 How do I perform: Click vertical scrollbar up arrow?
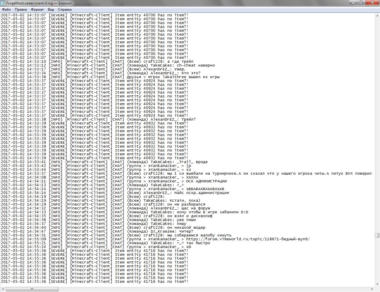pos(377,15)
